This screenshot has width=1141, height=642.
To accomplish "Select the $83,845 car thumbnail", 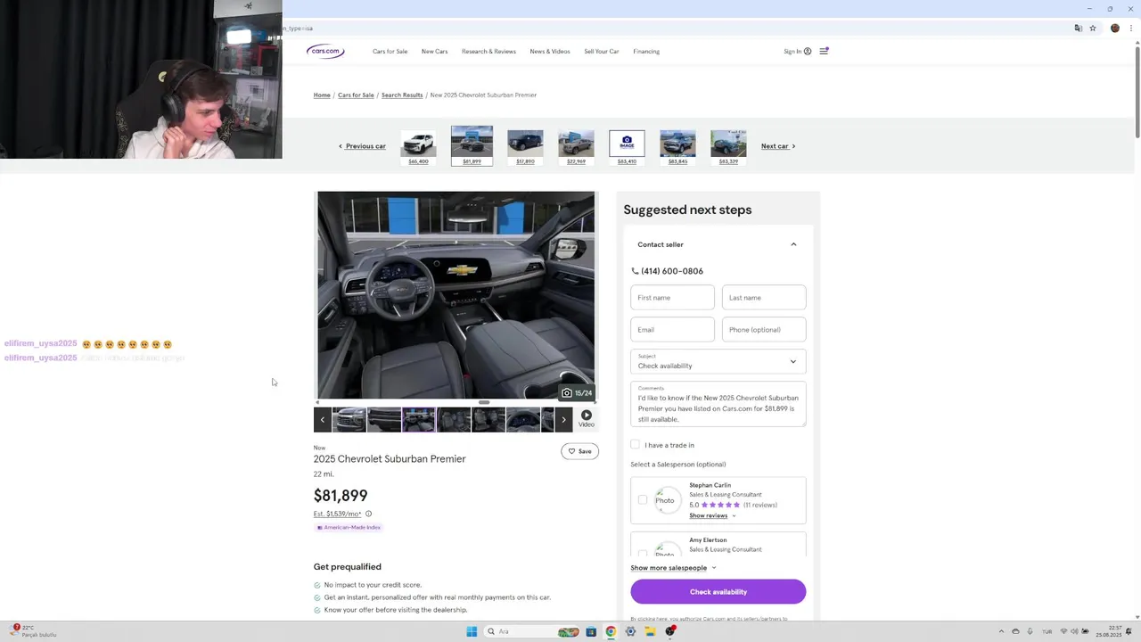I will pyautogui.click(x=677, y=147).
